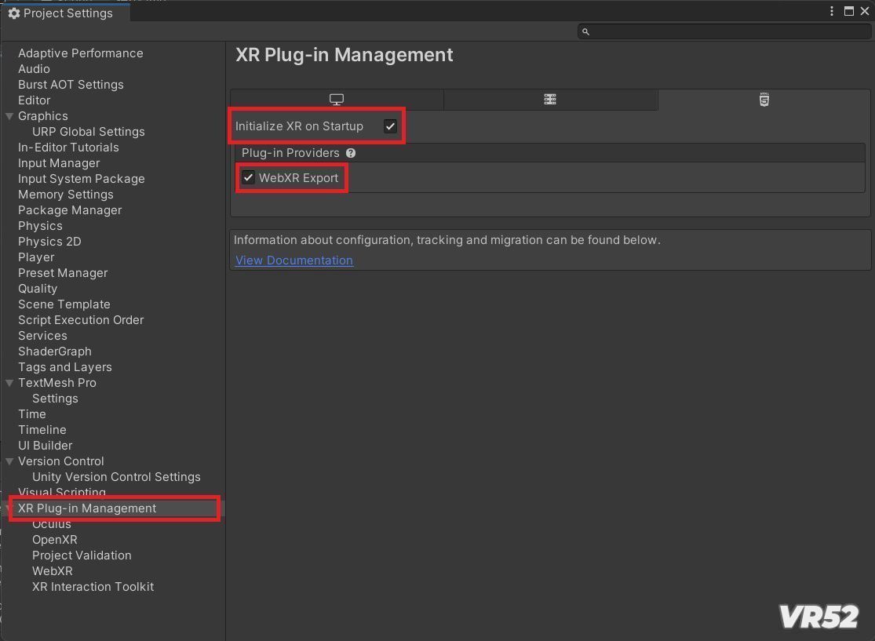Image resolution: width=875 pixels, height=641 pixels.
Task: Open the Dedicated Server platform tab
Action: click(550, 100)
